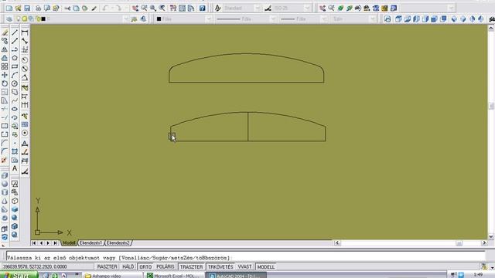Toggle RASZTER snap mode
Image resolution: width=495 pixels, height=278 pixels.
pos(107,266)
